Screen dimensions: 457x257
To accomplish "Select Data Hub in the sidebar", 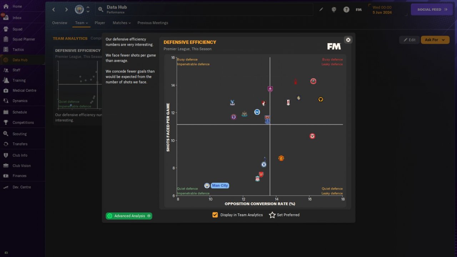I will tap(22, 60).
